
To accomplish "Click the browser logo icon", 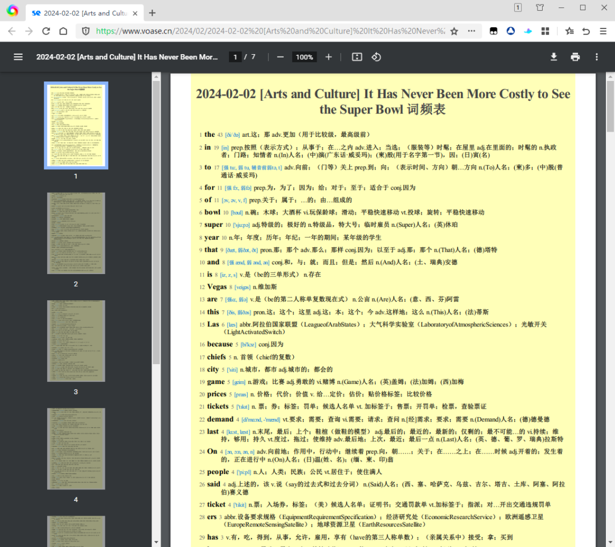I will click(x=12, y=11).
